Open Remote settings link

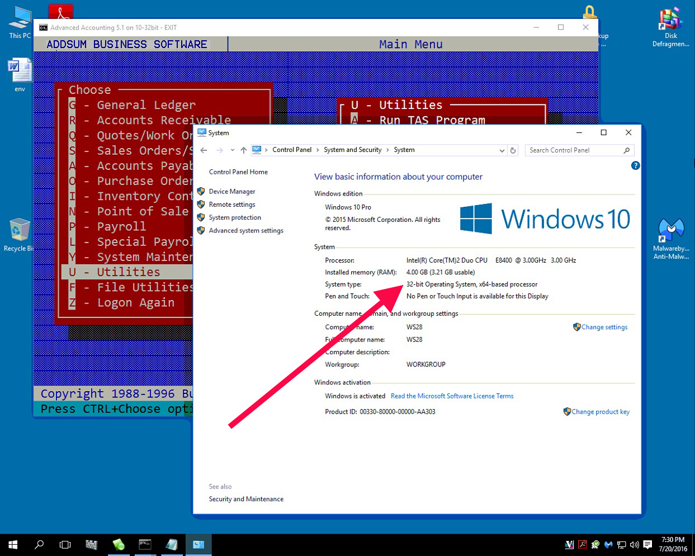click(x=232, y=205)
